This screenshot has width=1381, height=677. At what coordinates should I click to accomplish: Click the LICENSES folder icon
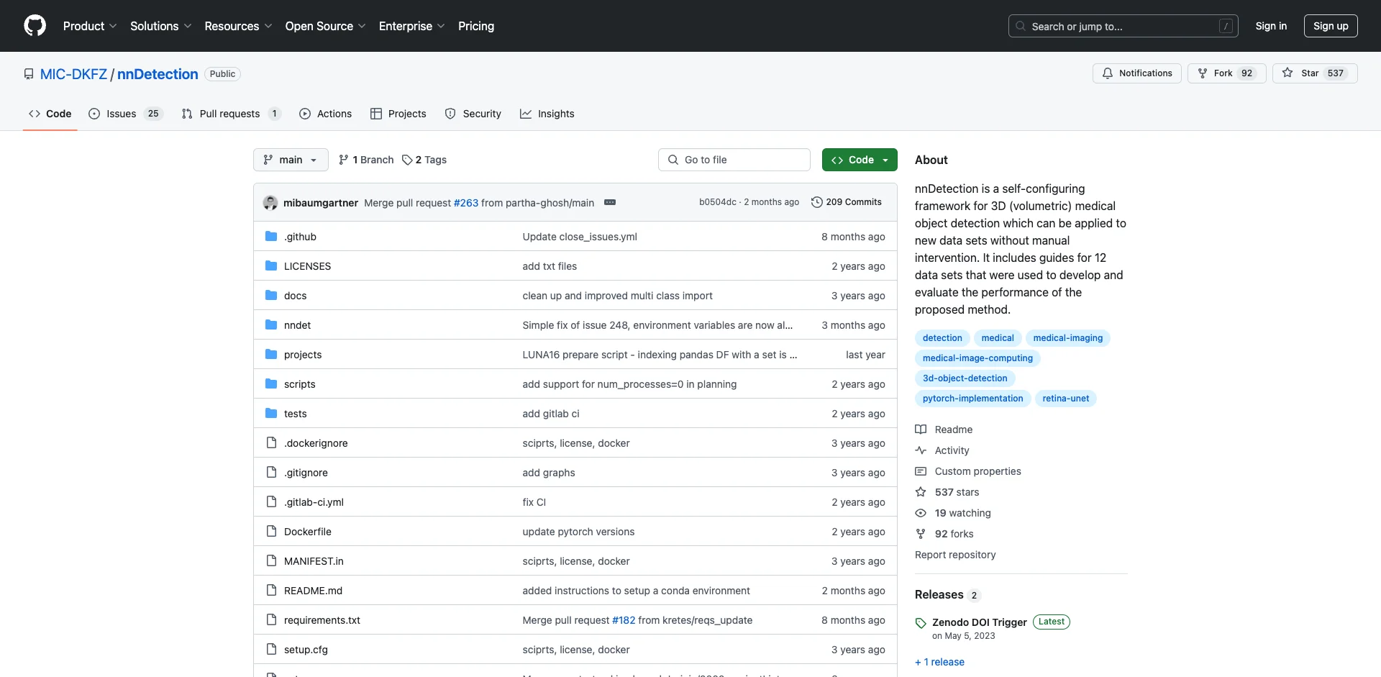point(271,266)
